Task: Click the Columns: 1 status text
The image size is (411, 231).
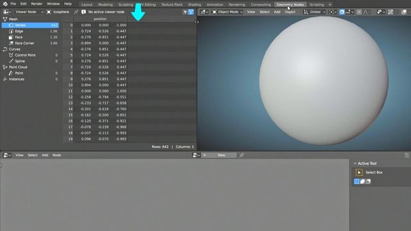Action: click(185, 147)
